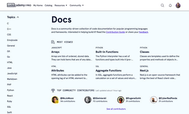View @EugeneGohh contributor profile name
Image resolution: width=189 pixels, height=114 pixels.
133,98
